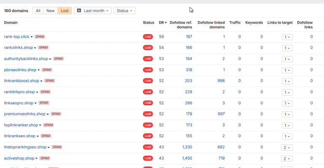Click the SPAM tag on rank-top.click
324x168 pixels.
point(40,37)
